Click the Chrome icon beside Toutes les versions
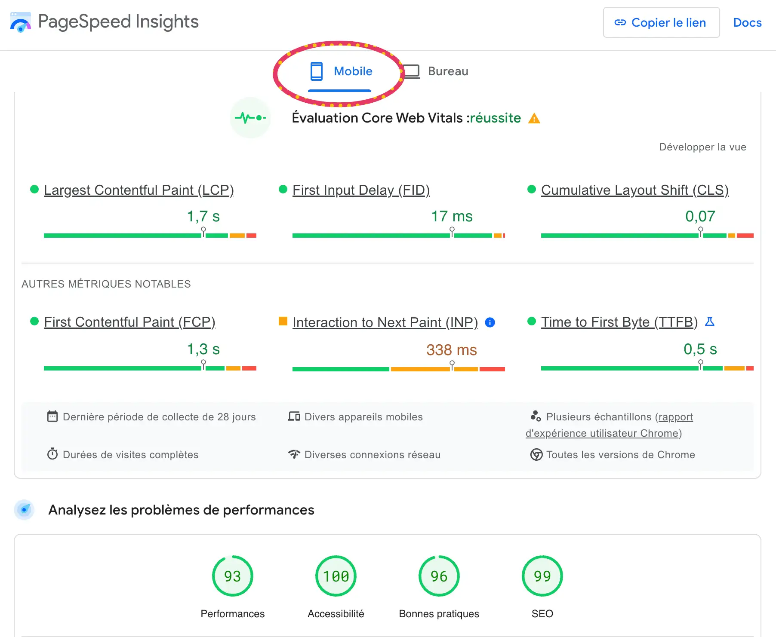The image size is (776, 637). tap(536, 454)
